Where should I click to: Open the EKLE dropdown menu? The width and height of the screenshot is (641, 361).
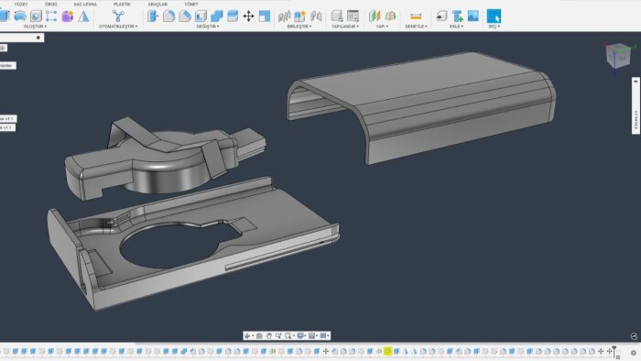[x=457, y=27]
